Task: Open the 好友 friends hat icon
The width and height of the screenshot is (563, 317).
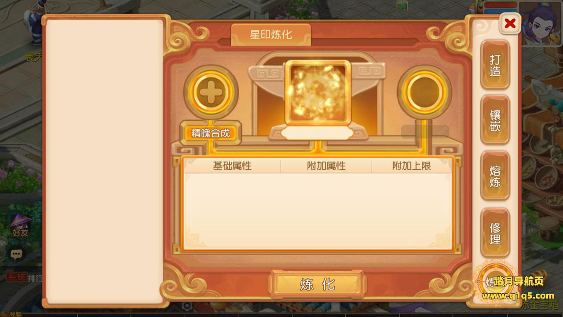Action: coord(20,225)
